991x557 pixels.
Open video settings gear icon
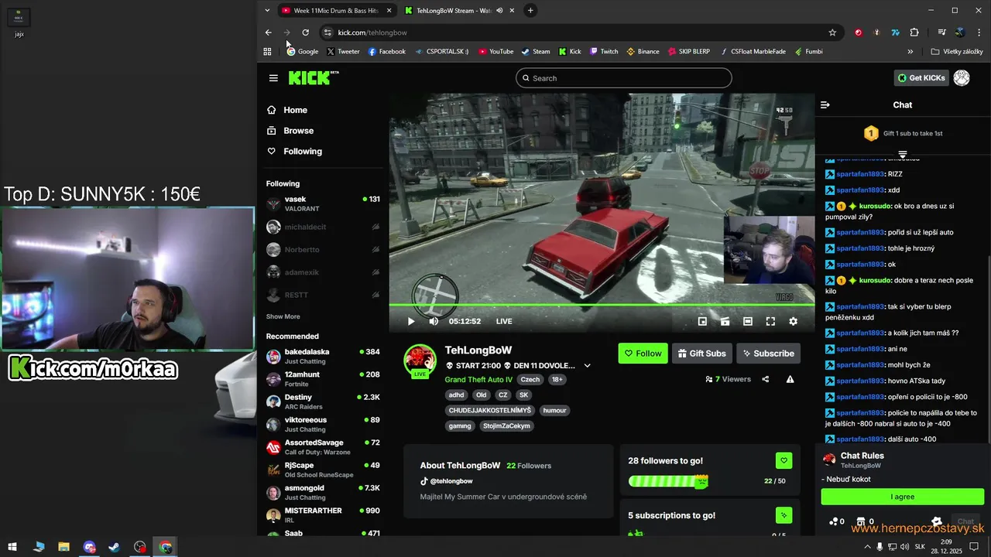pyautogui.click(x=793, y=321)
